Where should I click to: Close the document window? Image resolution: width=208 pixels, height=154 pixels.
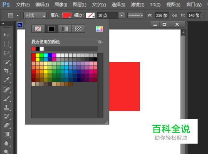pyautogui.click(x=177, y=24)
